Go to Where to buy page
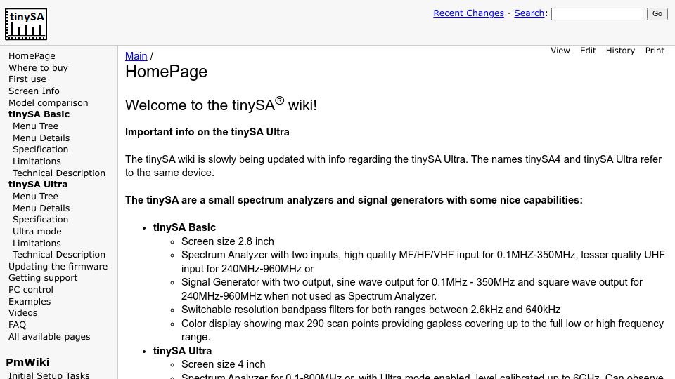The image size is (675, 379). (38, 68)
